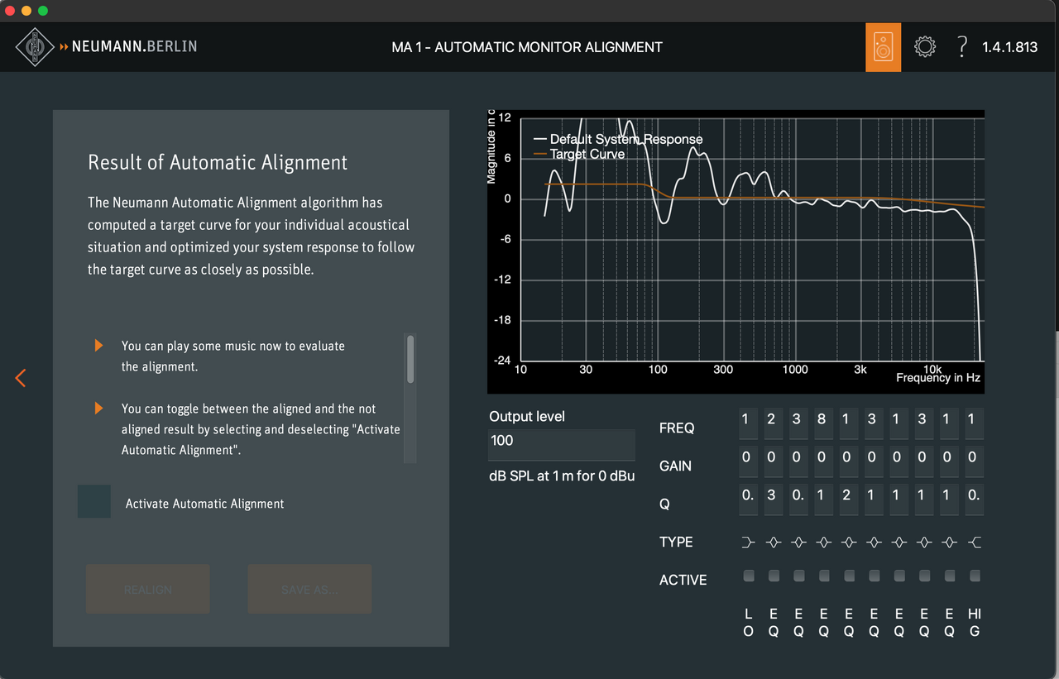Click the FREQ field of the HI G band
Image resolution: width=1059 pixels, height=679 pixels.
[975, 423]
